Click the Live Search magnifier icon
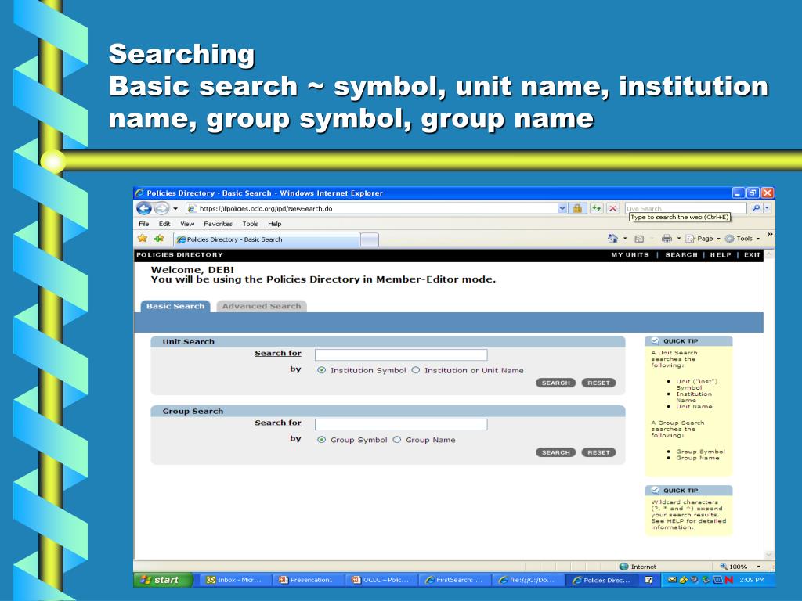Viewport: 802px width, 601px height. point(756,208)
